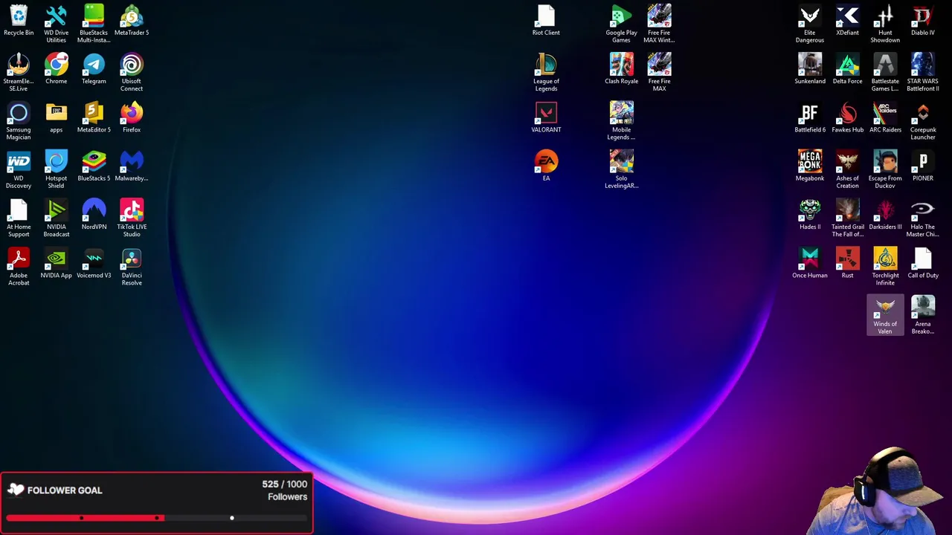Select the Diablo IV icon
The width and height of the screenshot is (952, 535).
pyautogui.click(x=923, y=16)
